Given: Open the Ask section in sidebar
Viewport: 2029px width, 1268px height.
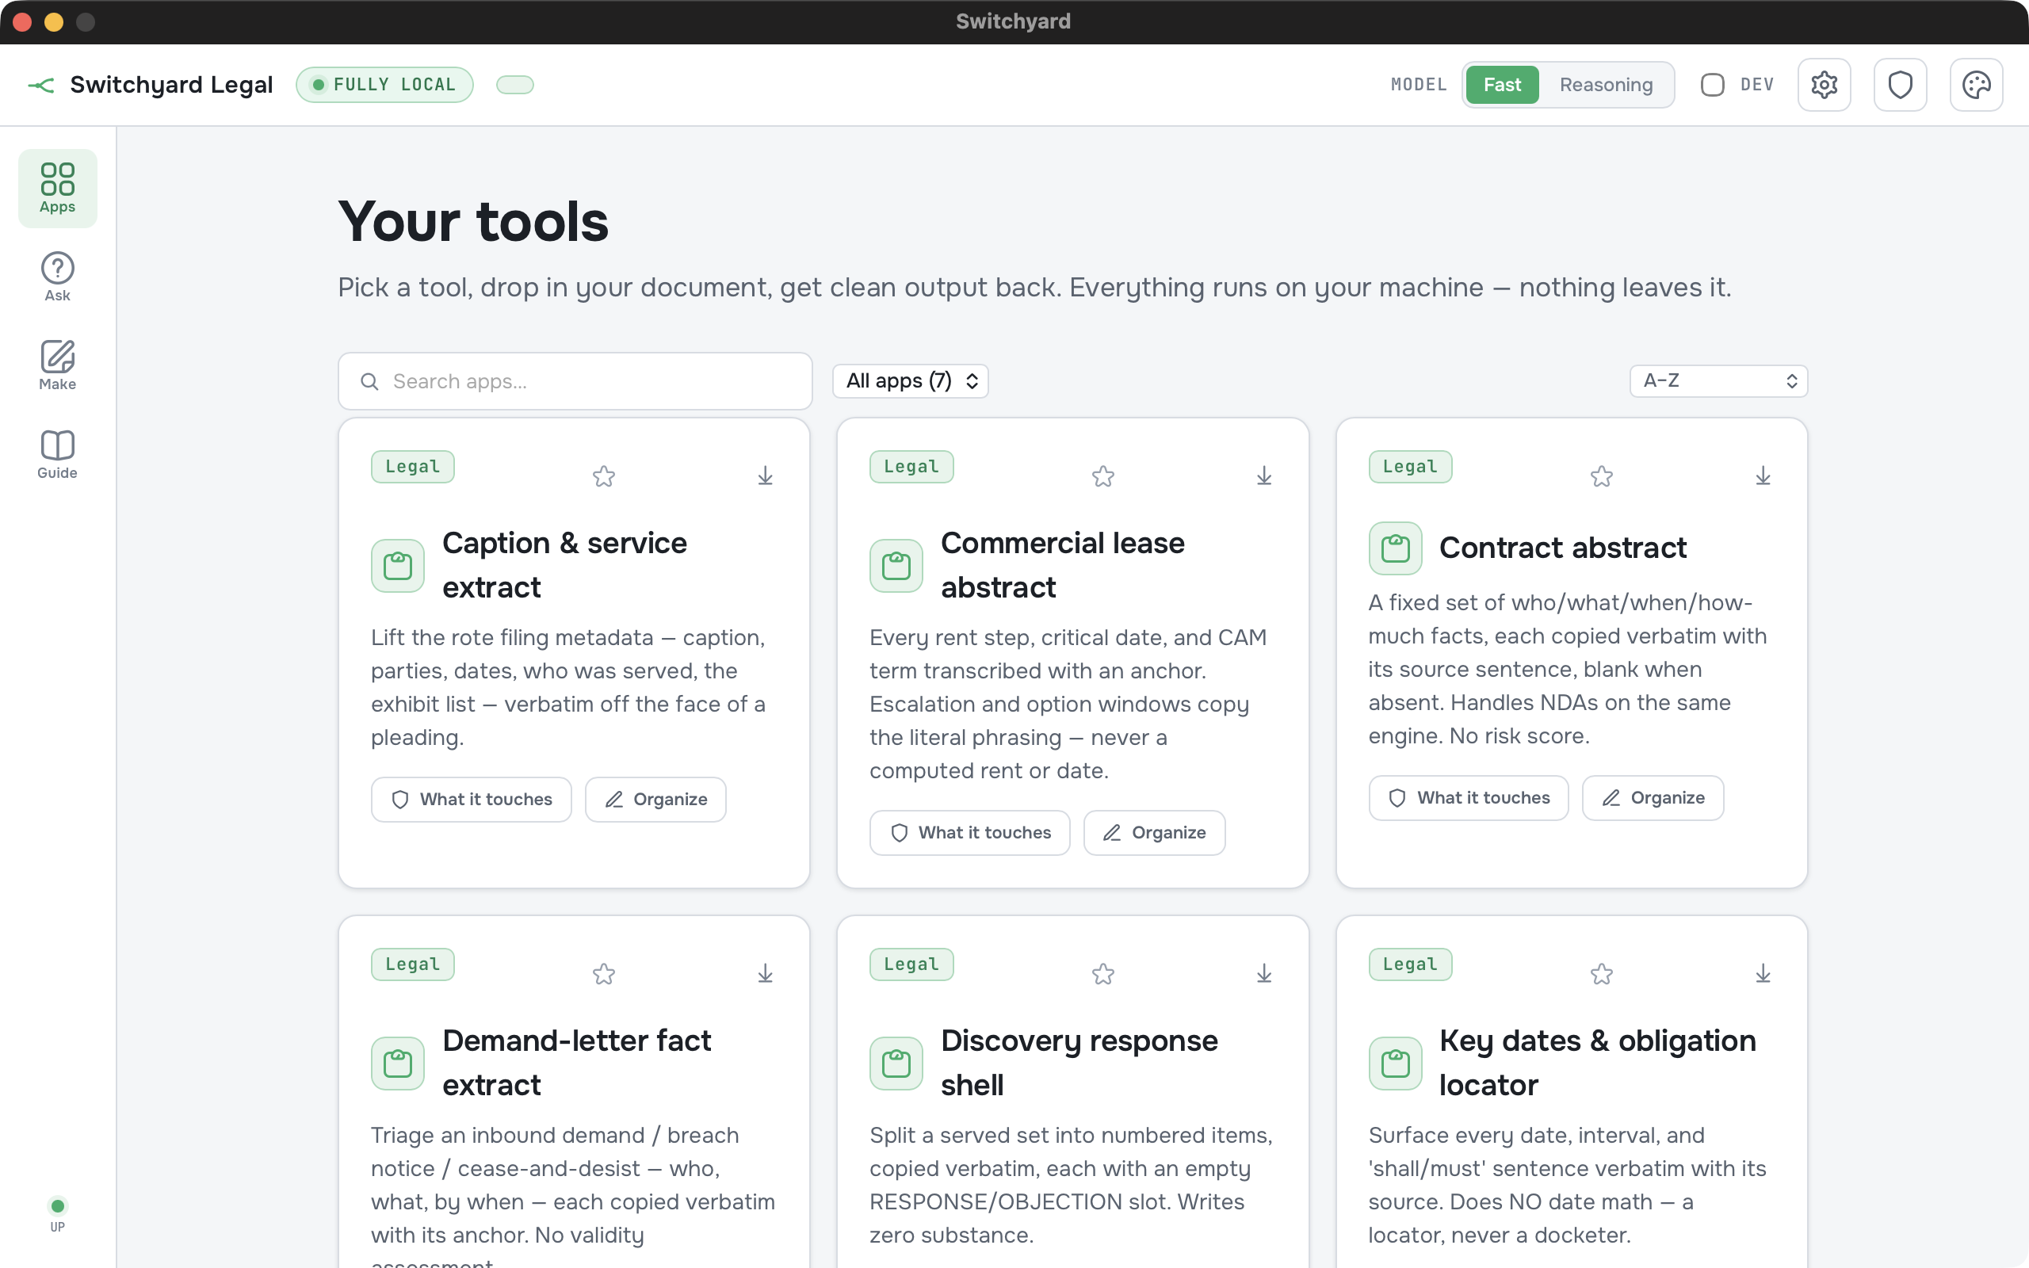Looking at the screenshot, I should (58, 277).
